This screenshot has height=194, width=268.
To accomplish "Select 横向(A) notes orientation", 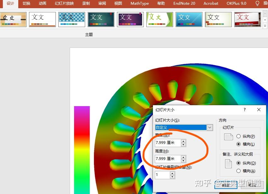I will tap(239, 171).
